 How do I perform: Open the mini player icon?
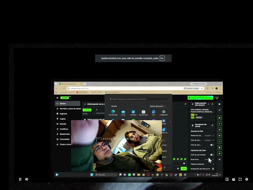coord(227,179)
